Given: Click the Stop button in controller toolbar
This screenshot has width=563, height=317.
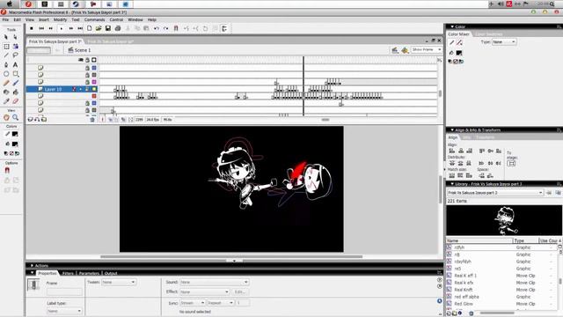Looking at the screenshot, I should (32, 28).
